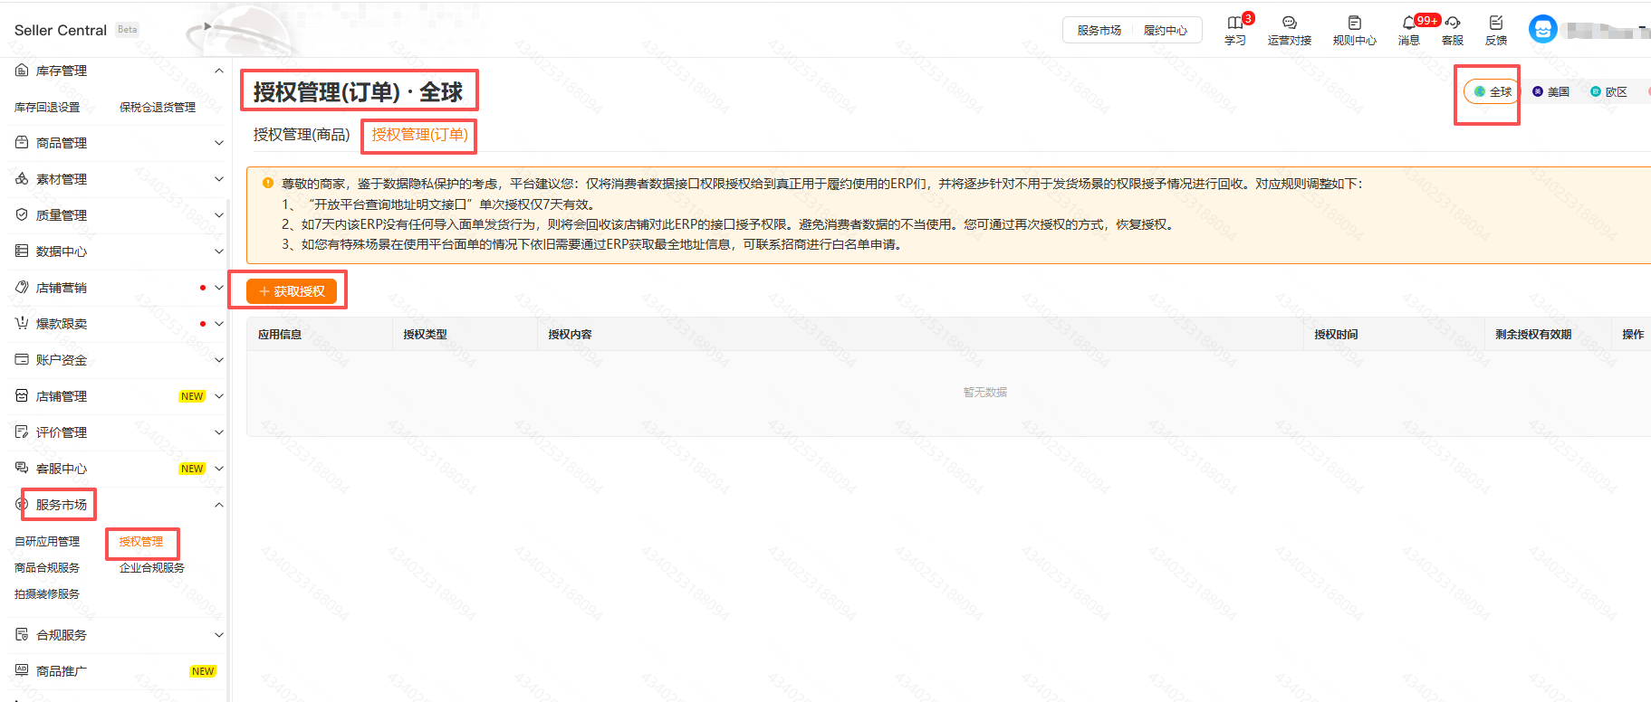Switch region to 美国
This screenshot has width=1651, height=702.
1550,91
